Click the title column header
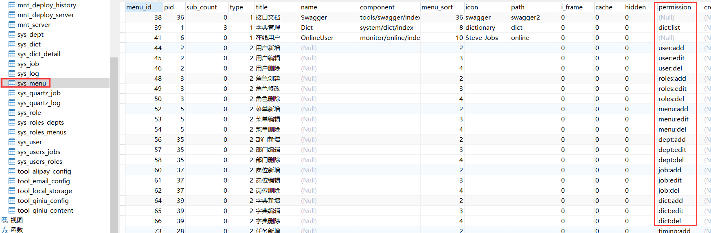This screenshot has width=711, height=233. point(277,7)
